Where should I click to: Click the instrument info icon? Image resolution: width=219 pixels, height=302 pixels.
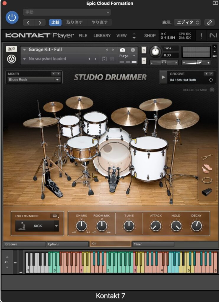pyautogui.click(x=133, y=50)
